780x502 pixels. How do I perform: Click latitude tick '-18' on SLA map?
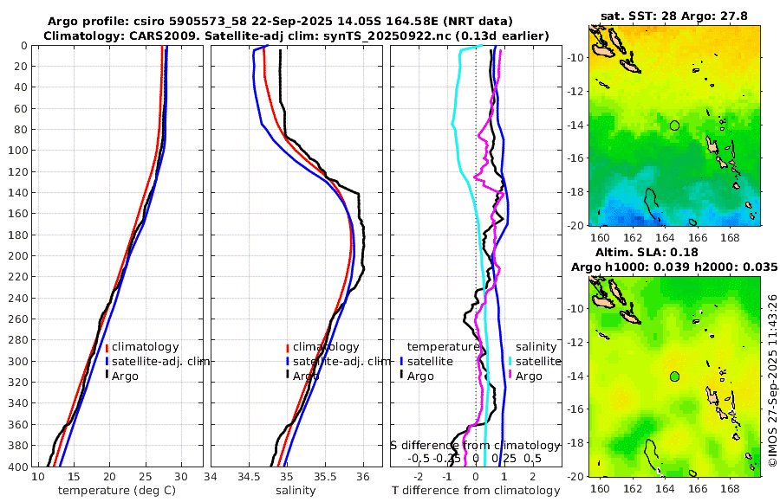575,443
